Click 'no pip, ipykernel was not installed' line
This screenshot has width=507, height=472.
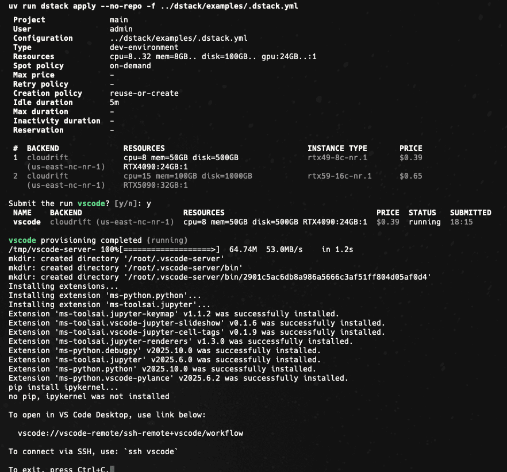89,396
